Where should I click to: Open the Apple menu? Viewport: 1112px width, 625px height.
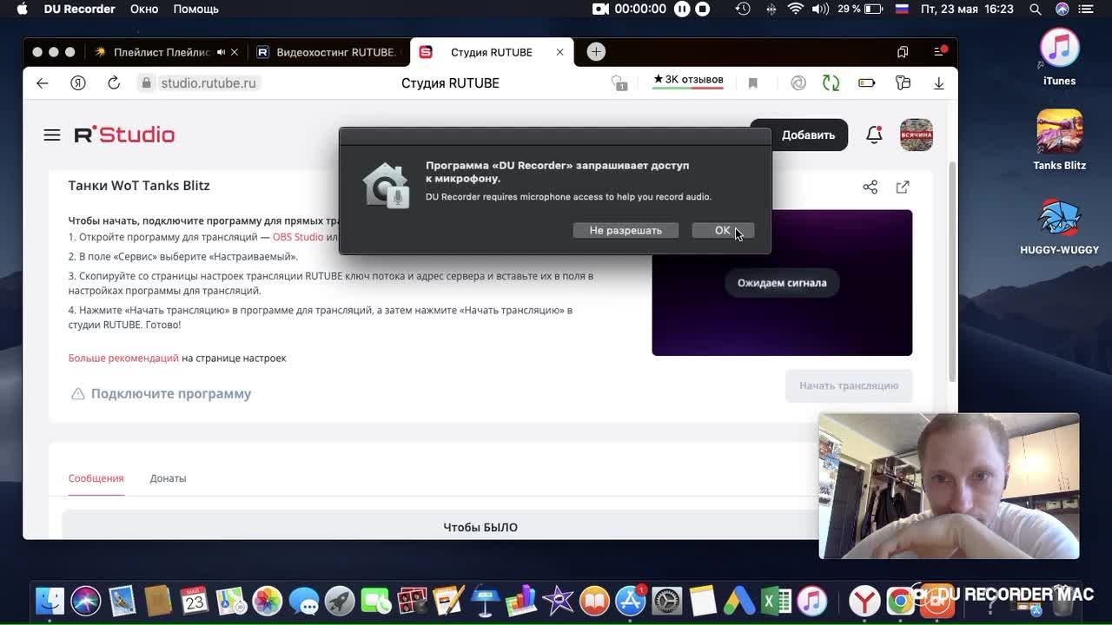(22, 9)
